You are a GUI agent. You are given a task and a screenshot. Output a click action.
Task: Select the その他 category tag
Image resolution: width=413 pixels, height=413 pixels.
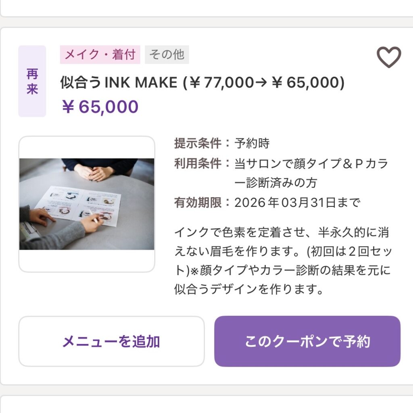point(167,55)
